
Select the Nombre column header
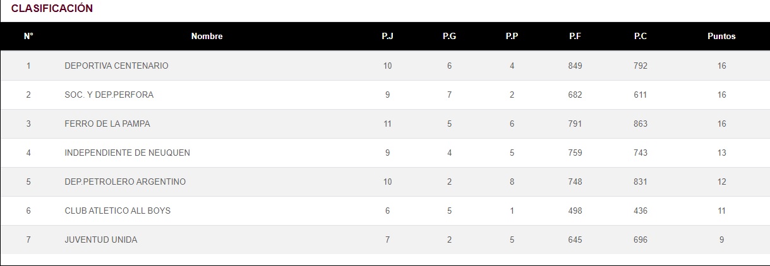[x=207, y=37]
